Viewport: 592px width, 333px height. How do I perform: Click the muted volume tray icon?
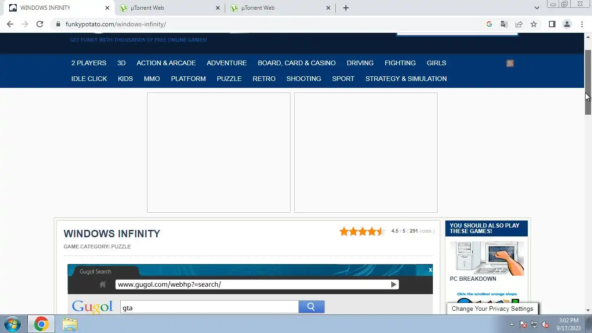(546, 324)
